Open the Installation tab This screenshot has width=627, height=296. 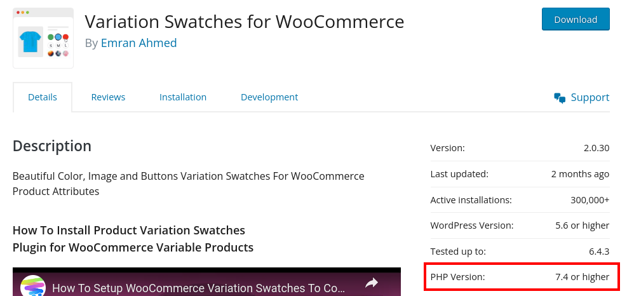pos(183,97)
